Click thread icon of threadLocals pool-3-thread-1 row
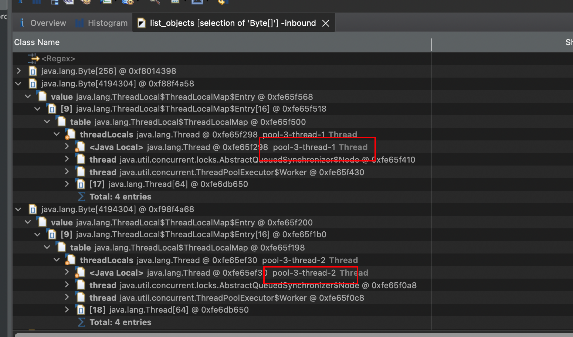 click(x=70, y=135)
